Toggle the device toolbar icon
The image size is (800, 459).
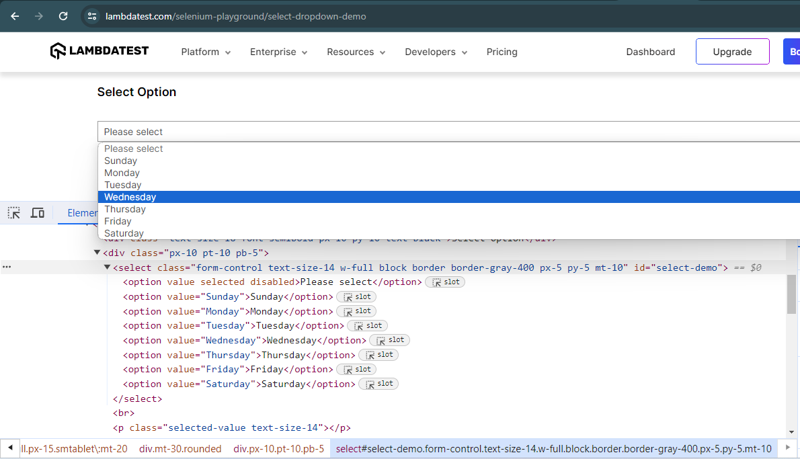click(38, 213)
